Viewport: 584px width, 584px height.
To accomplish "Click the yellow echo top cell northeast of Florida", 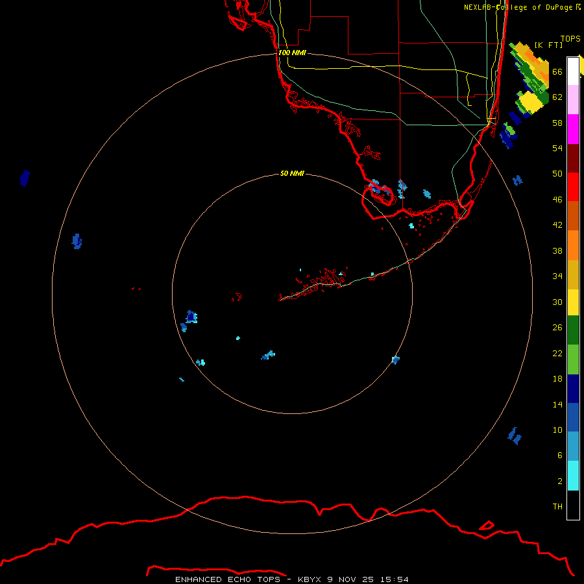I will click(x=529, y=101).
